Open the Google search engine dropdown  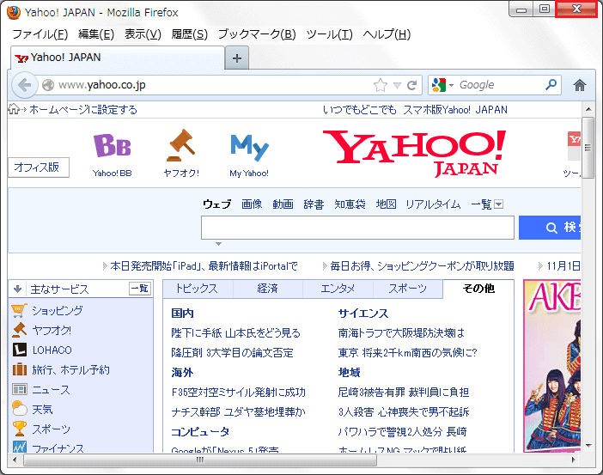(443, 85)
